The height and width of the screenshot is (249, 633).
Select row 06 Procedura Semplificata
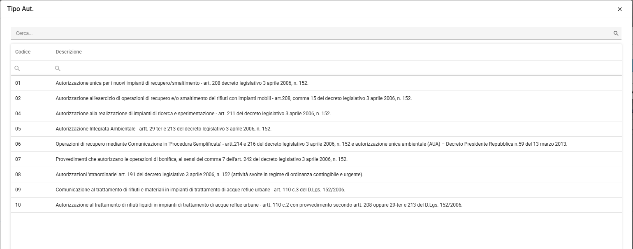point(316,144)
